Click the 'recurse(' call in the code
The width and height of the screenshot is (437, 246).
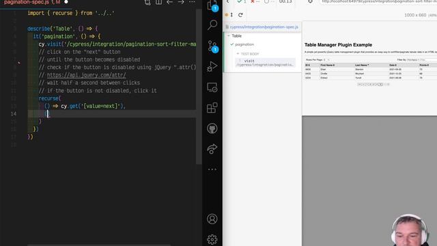[x=50, y=98]
